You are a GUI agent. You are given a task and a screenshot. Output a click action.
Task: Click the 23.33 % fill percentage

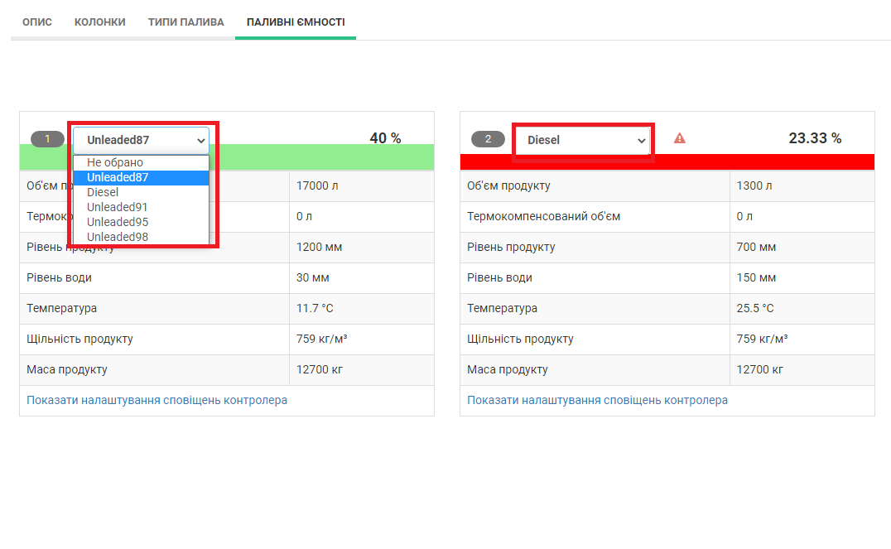coord(815,138)
